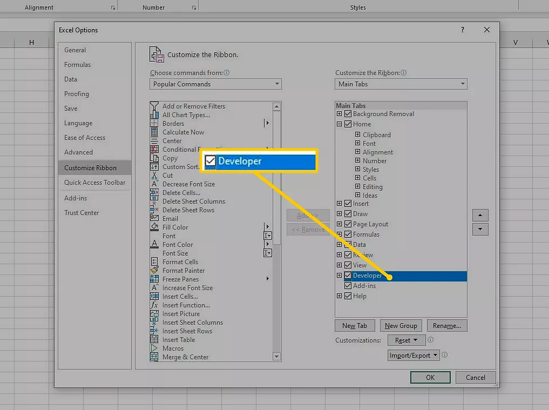Uncheck the Background Removal tab checkbox
This screenshot has height=410, width=549.
pos(348,114)
